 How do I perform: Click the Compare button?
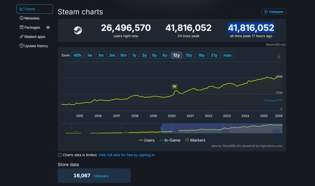273,11
